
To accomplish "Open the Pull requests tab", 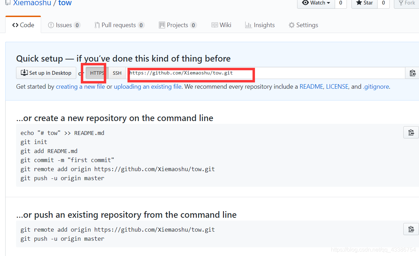I will (x=119, y=25).
